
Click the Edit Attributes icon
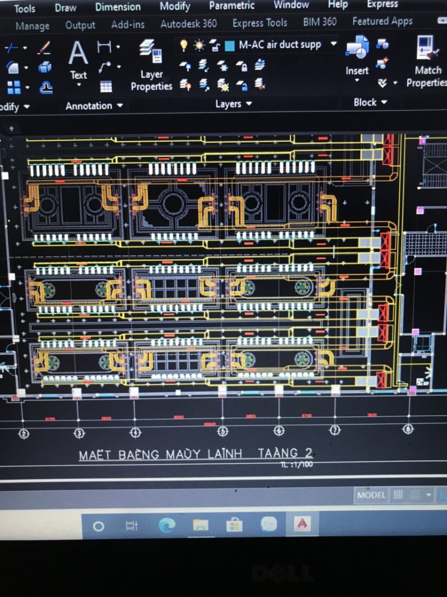click(382, 82)
